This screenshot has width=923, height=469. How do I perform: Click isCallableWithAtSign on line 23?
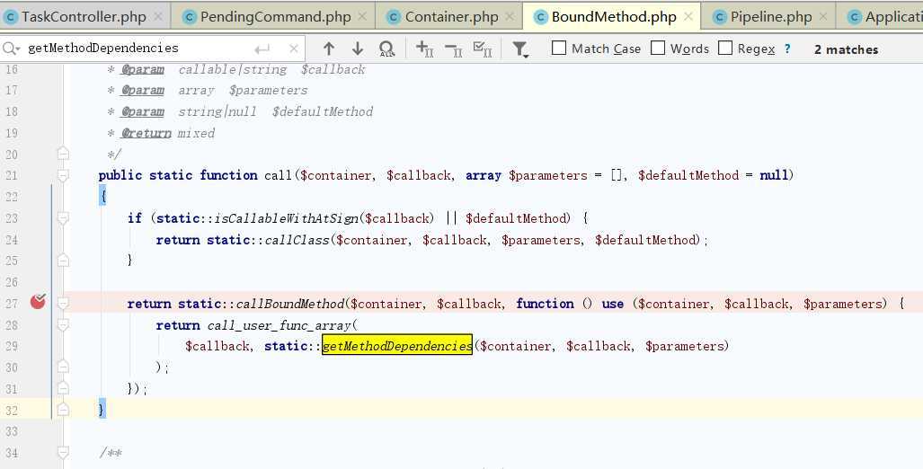(286, 218)
